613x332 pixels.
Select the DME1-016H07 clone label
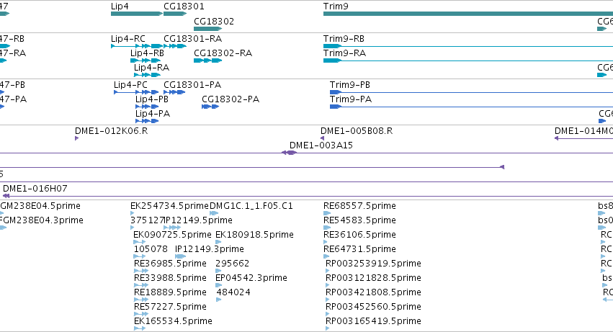[x=35, y=189]
